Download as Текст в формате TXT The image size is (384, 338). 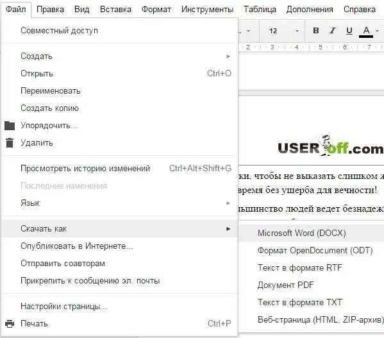coord(312,303)
